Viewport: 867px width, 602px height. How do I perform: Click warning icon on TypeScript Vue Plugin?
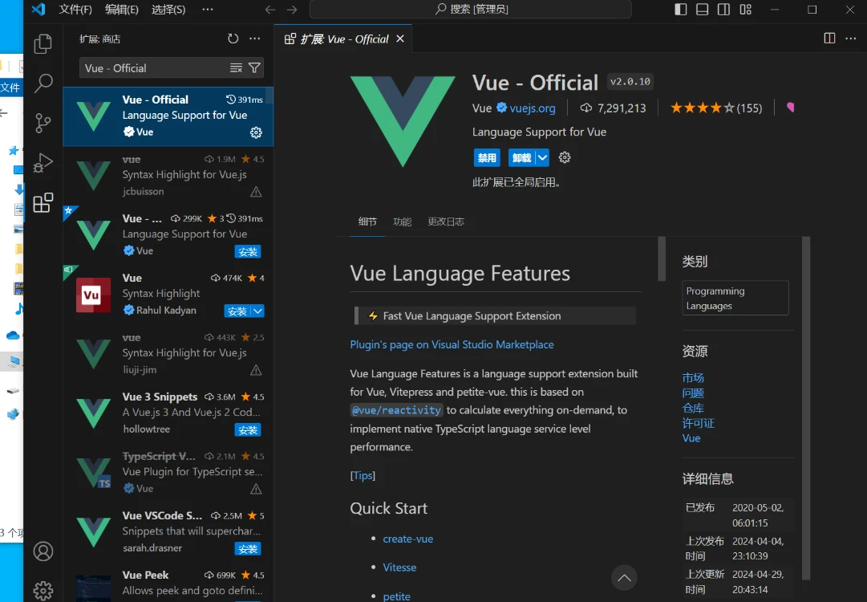point(256,489)
